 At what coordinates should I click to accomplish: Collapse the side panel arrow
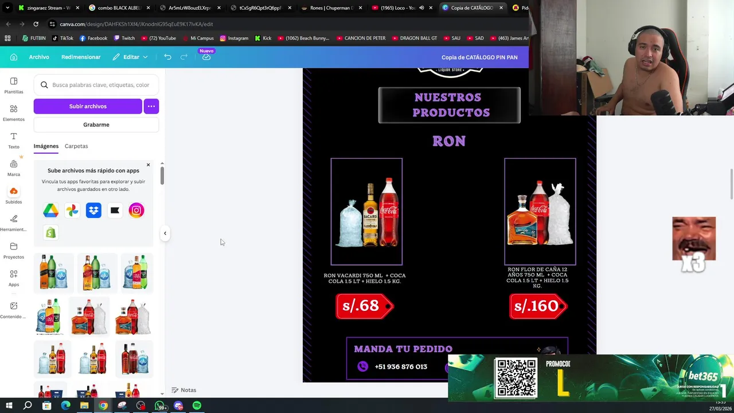(165, 233)
